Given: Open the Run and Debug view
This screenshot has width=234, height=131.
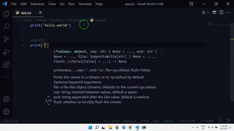Looking at the screenshot, I should tap(6, 52).
